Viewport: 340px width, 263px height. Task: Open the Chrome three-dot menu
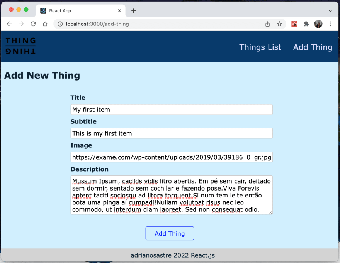(x=330, y=24)
